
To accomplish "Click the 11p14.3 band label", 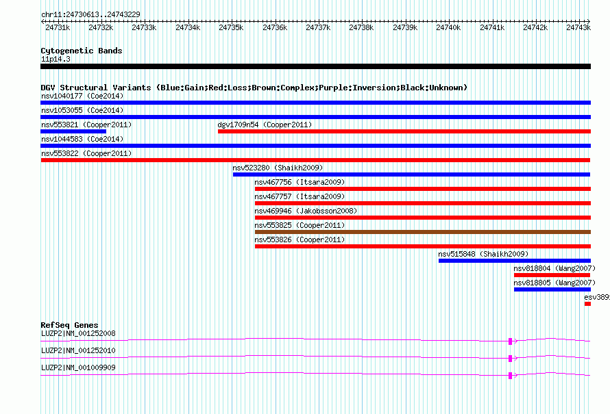I will [x=56, y=59].
